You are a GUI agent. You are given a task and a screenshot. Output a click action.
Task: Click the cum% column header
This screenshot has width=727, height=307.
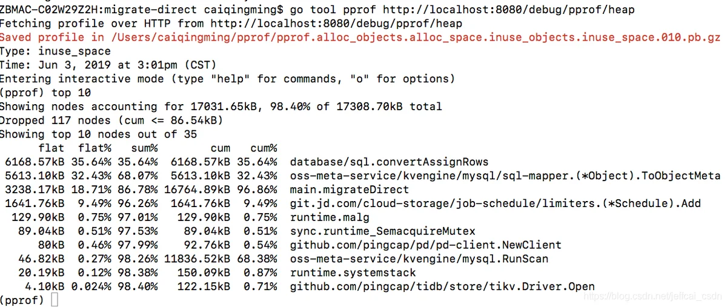(x=263, y=148)
